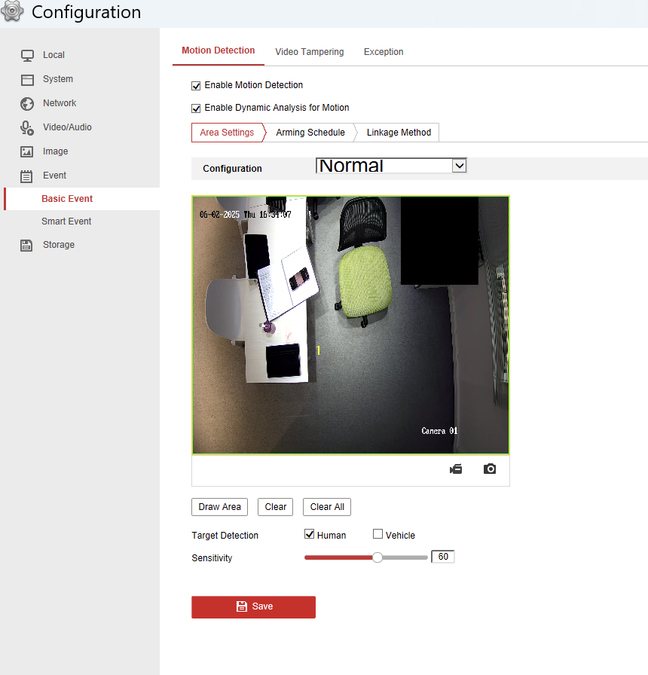This screenshot has height=675, width=648.
Task: Click the Storage disk icon
Action: [27, 245]
